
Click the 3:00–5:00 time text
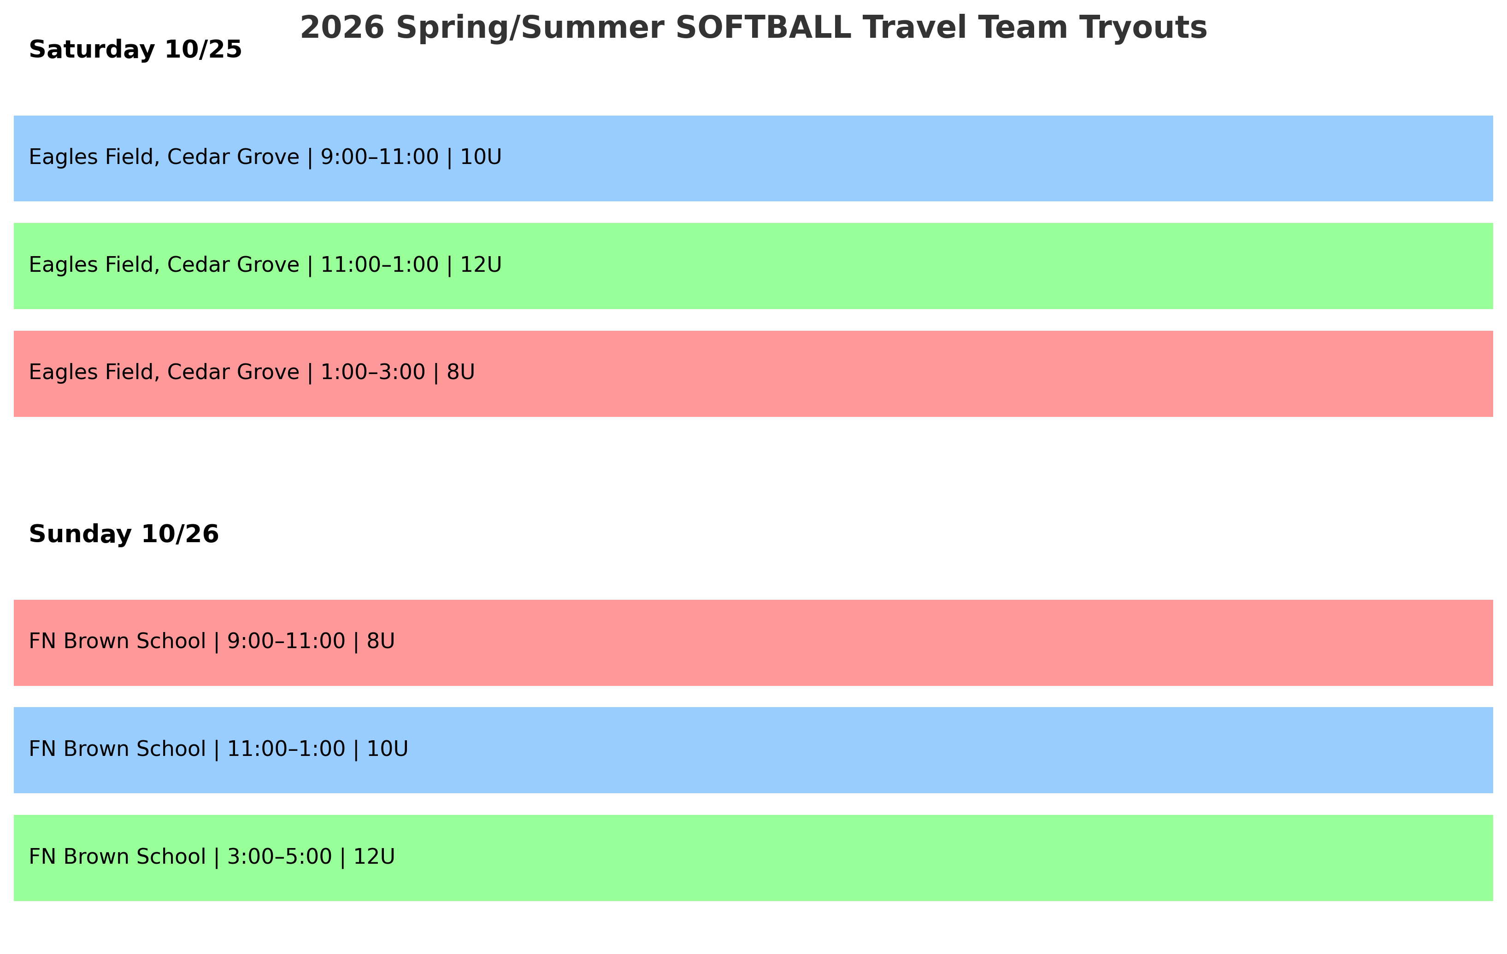(x=279, y=857)
